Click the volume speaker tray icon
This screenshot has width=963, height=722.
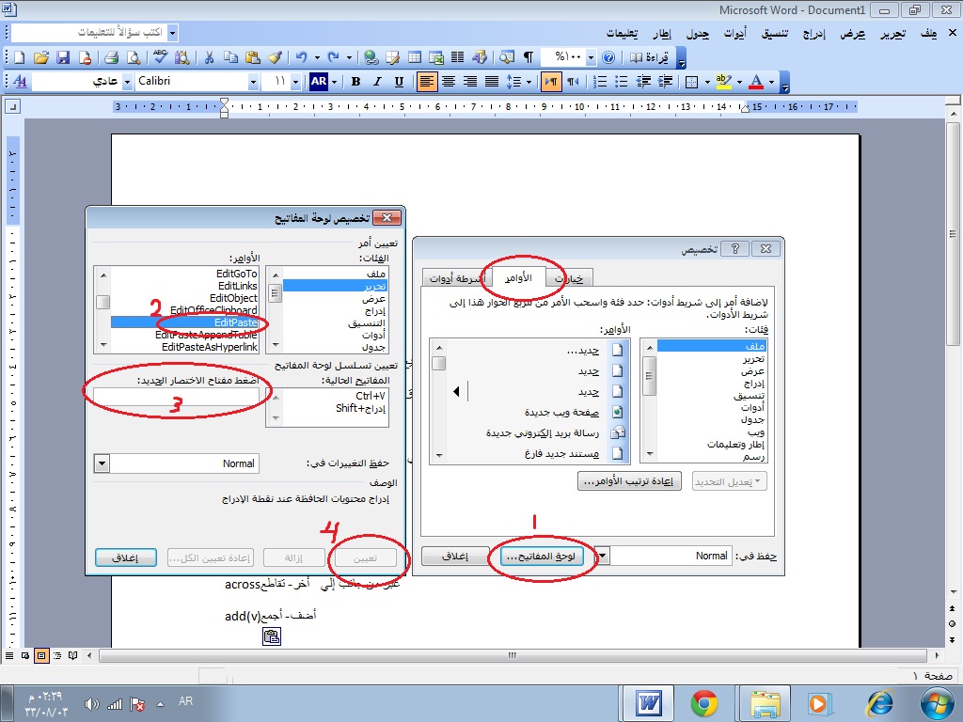point(91,703)
